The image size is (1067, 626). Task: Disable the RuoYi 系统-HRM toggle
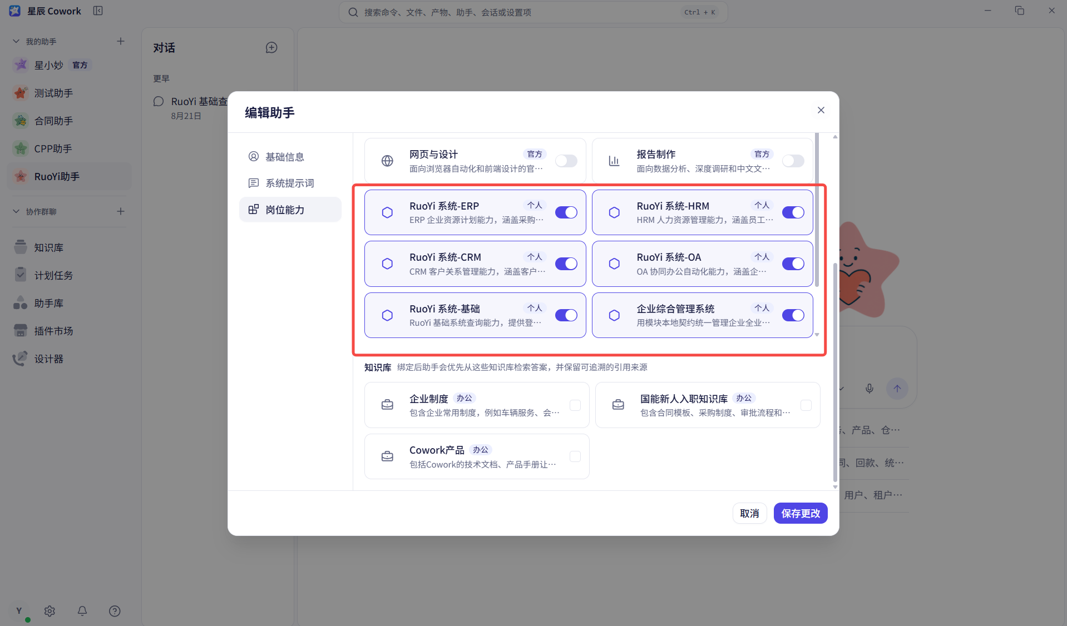click(x=793, y=212)
